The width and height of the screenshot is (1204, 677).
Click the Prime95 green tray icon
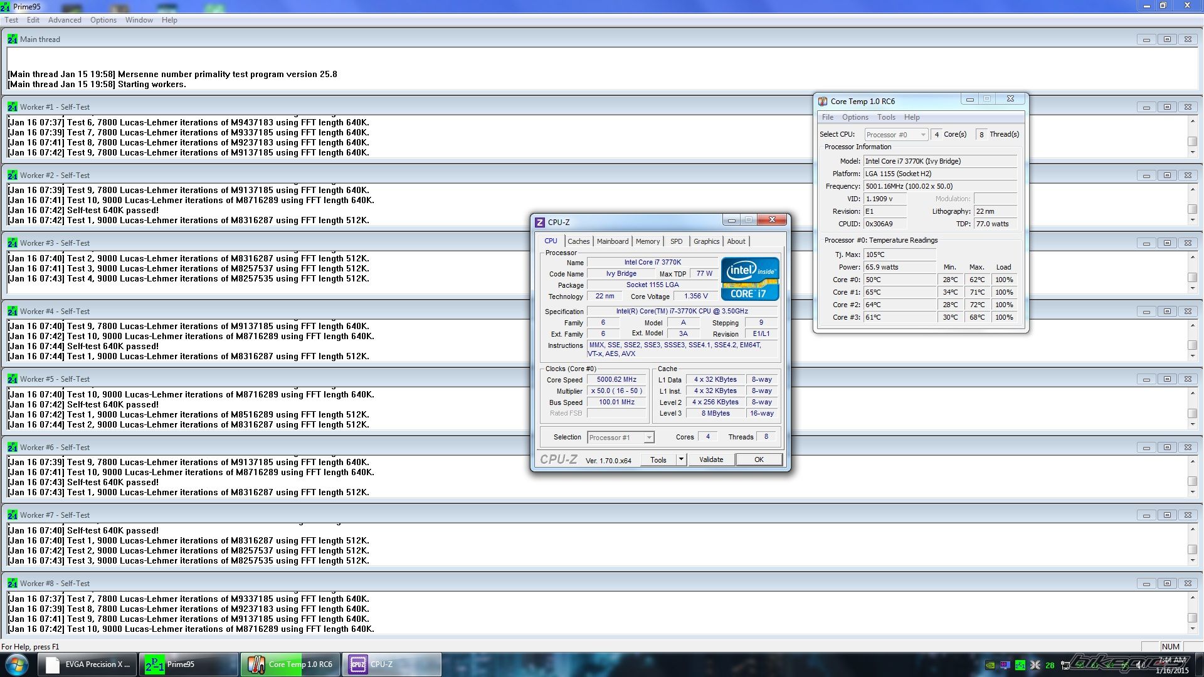1020,666
